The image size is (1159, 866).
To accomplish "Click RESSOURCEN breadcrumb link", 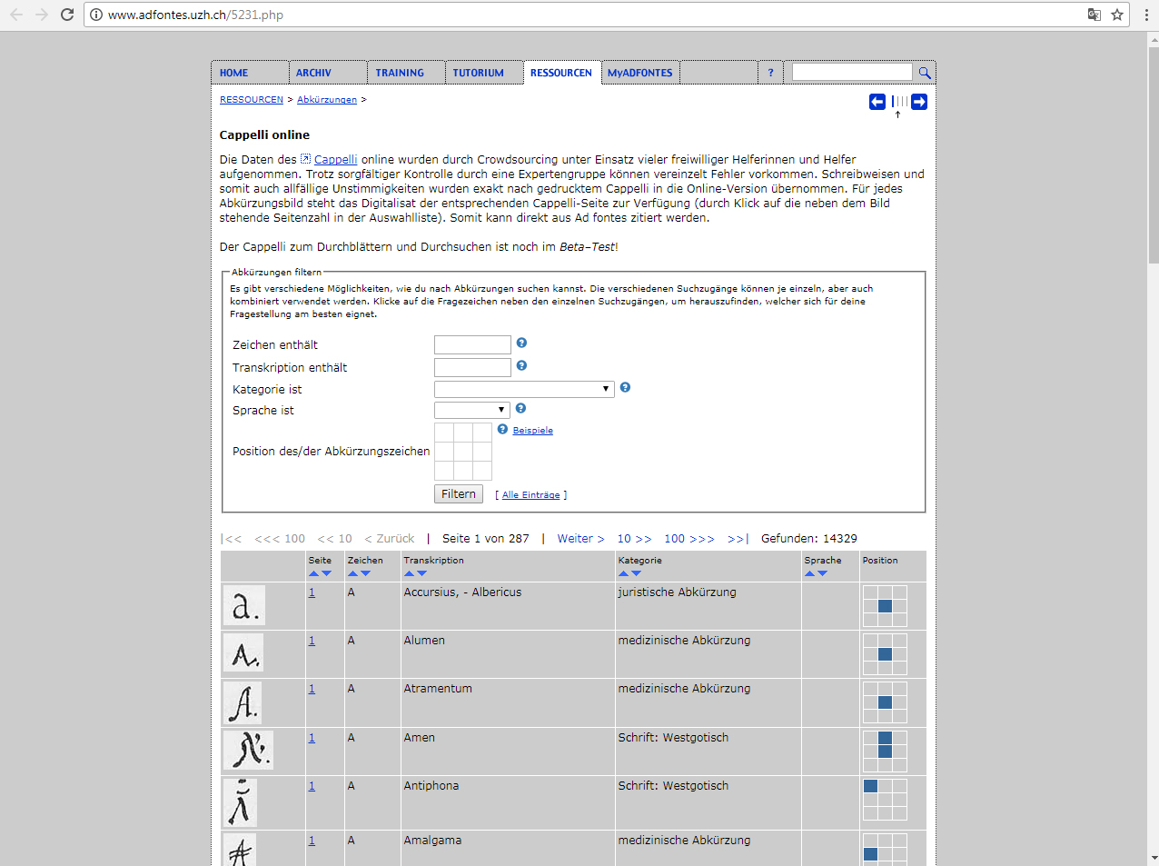I will pyautogui.click(x=252, y=100).
